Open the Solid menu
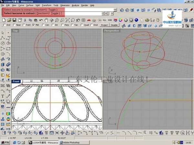 (38, 5)
